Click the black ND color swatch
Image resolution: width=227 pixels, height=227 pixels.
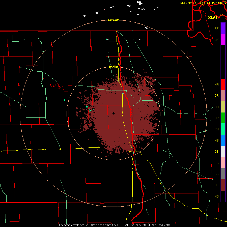tap(223, 196)
